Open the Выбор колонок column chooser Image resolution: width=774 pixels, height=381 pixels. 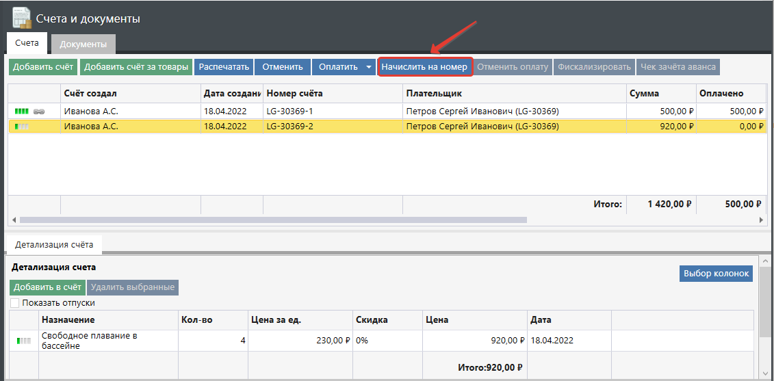click(716, 274)
